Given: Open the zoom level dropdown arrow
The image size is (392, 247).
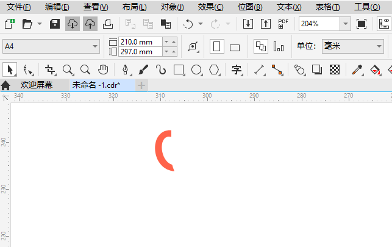Looking at the screenshot, I should click(x=346, y=24).
